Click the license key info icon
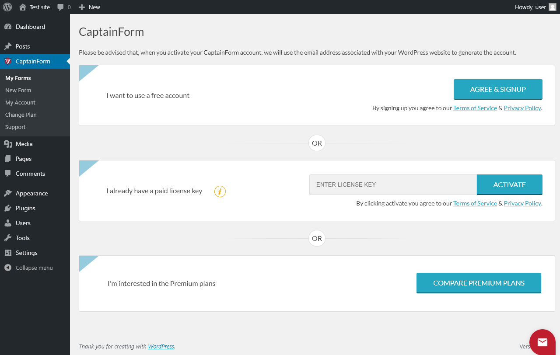Screen dimensions: 560x355 (x=220, y=191)
